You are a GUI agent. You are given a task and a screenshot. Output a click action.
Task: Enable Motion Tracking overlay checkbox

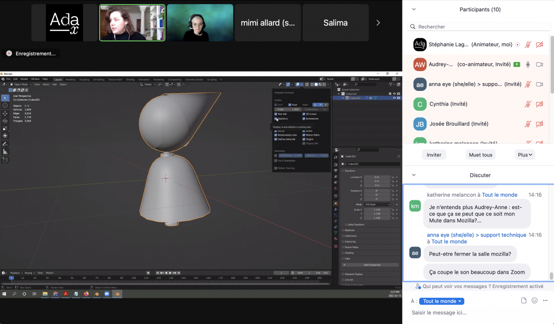pos(276,168)
